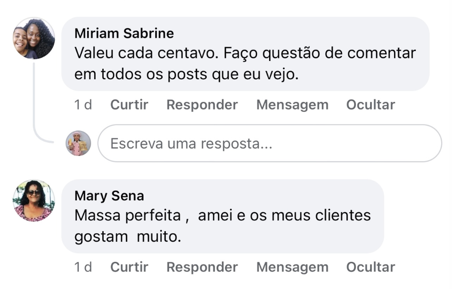Send Mensagem to Miriam Sabrine
Image resolution: width=455 pixels, height=289 pixels.
coord(292,105)
